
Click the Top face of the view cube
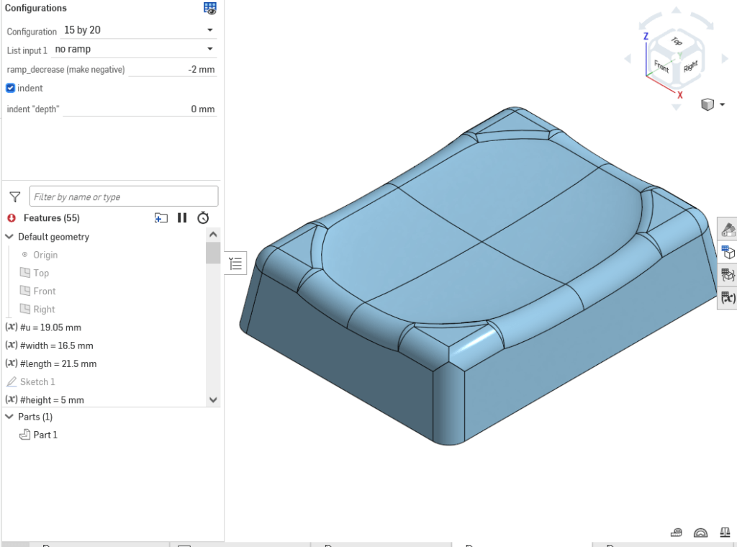coord(676,42)
